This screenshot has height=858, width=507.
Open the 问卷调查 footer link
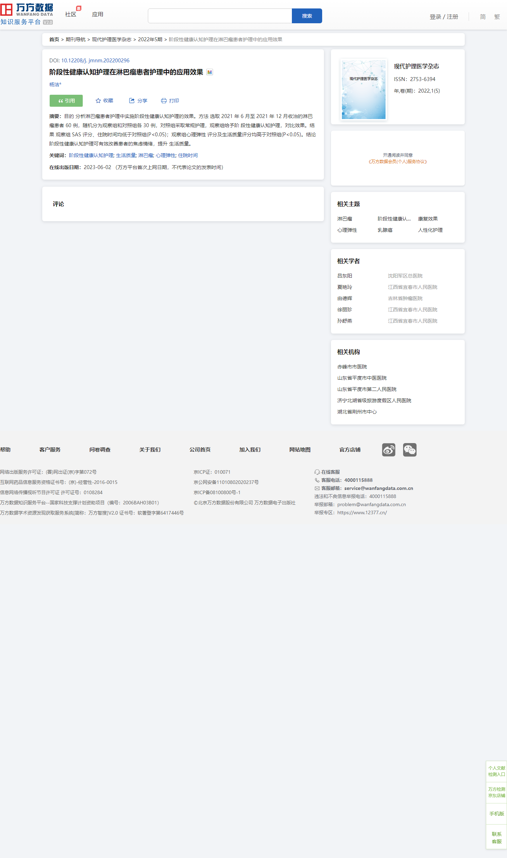pos(100,450)
